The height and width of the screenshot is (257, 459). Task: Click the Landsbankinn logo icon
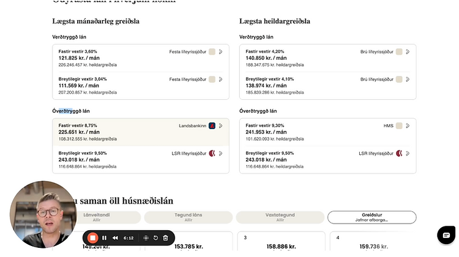212,126
